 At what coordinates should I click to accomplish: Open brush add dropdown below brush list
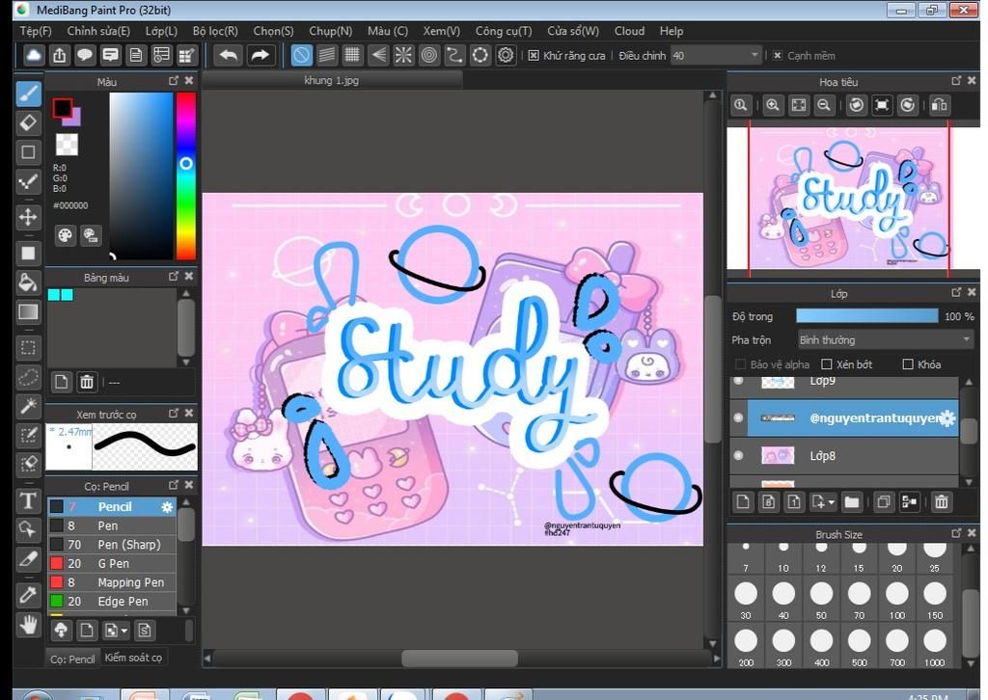click(124, 631)
